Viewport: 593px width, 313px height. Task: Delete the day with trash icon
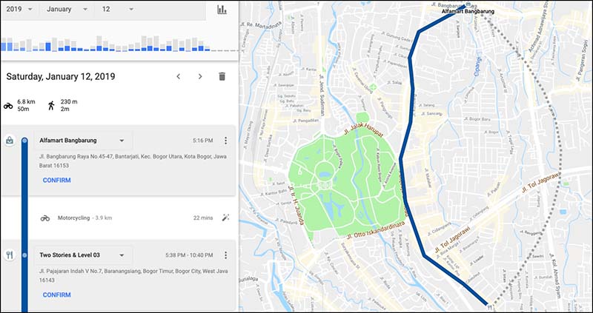tap(222, 77)
